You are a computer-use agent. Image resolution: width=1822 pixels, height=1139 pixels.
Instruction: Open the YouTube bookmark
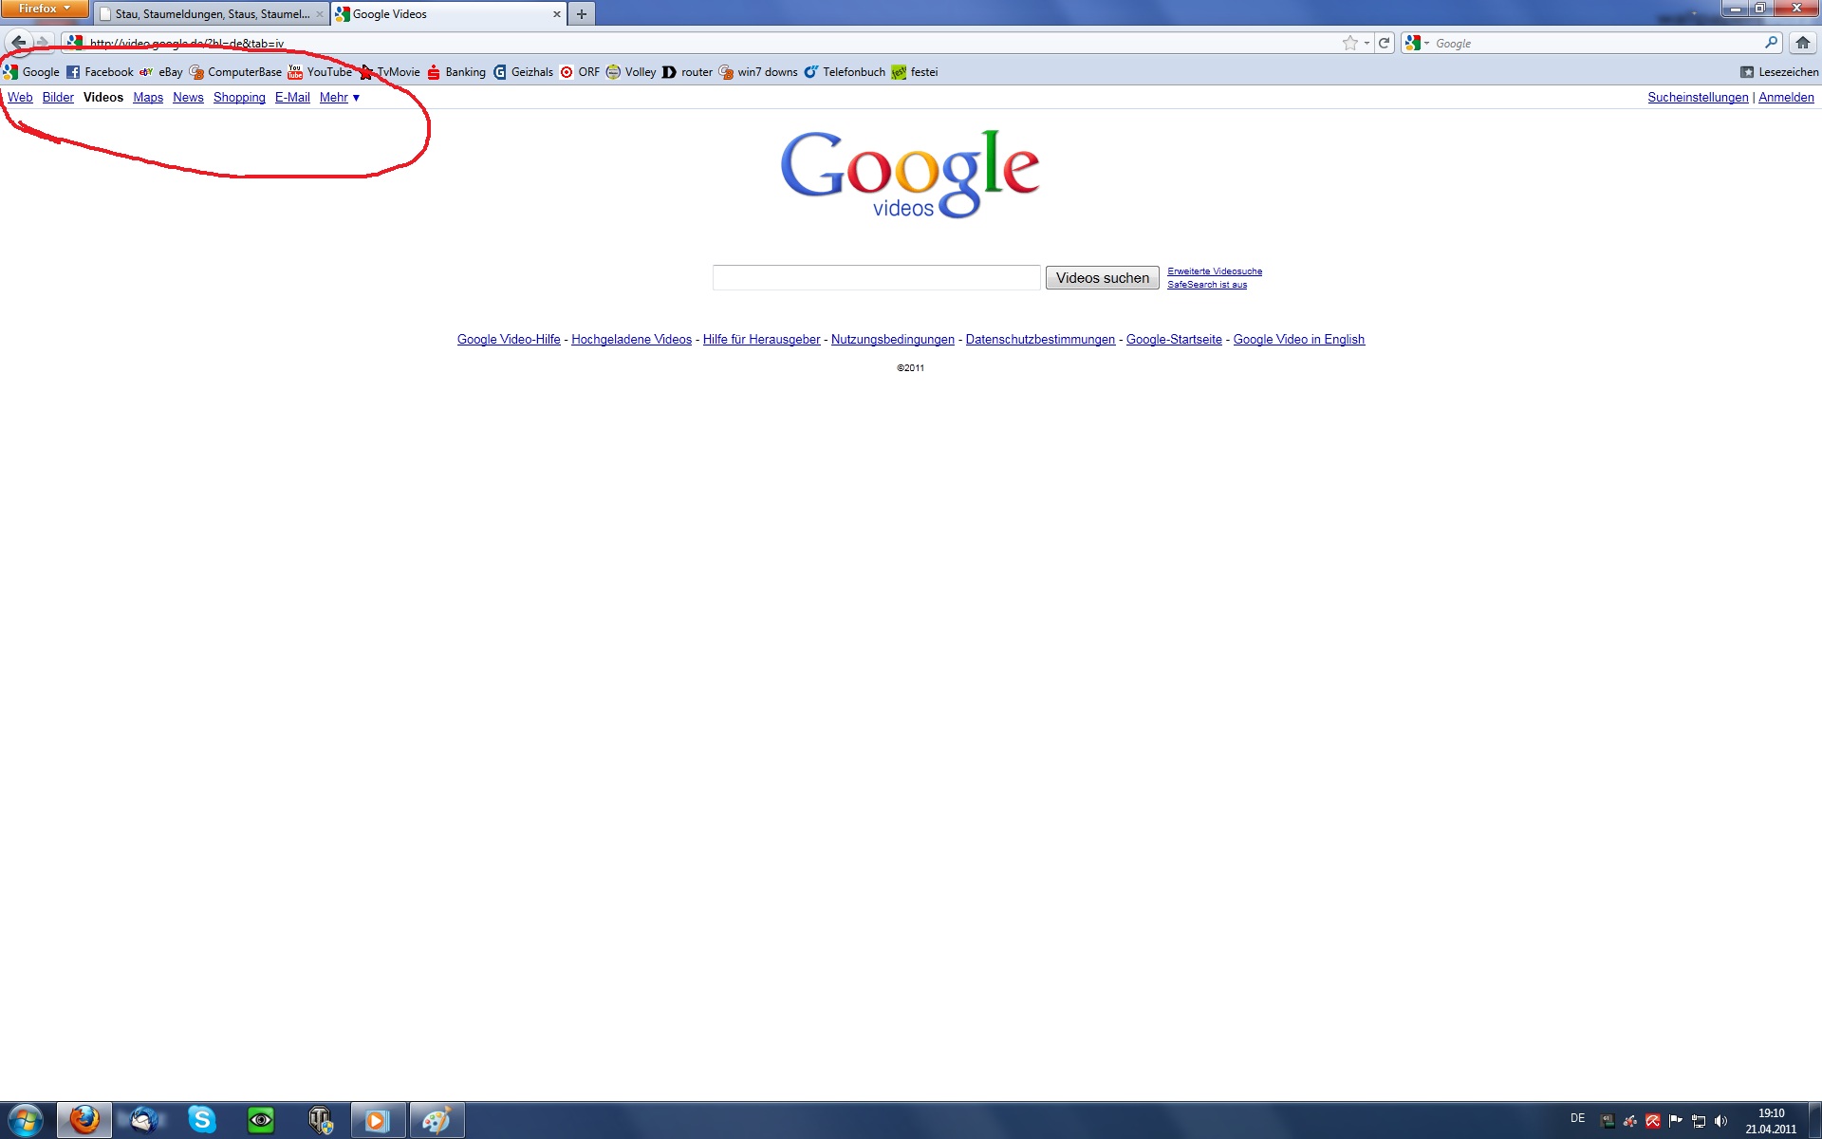pyautogui.click(x=320, y=72)
